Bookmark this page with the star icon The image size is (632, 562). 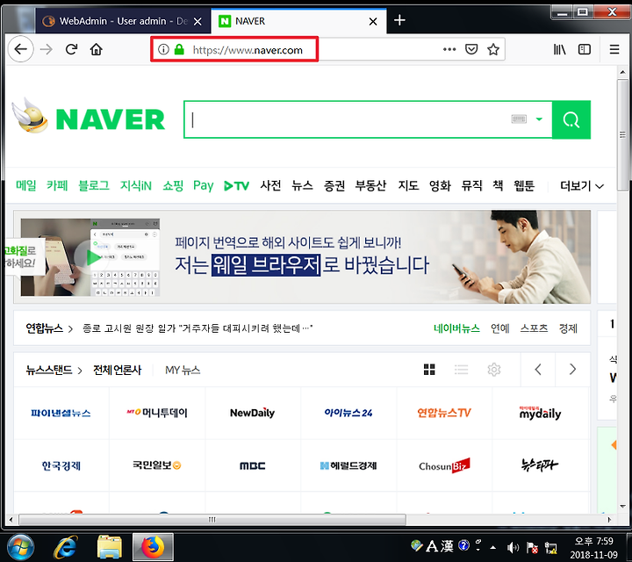tap(493, 49)
